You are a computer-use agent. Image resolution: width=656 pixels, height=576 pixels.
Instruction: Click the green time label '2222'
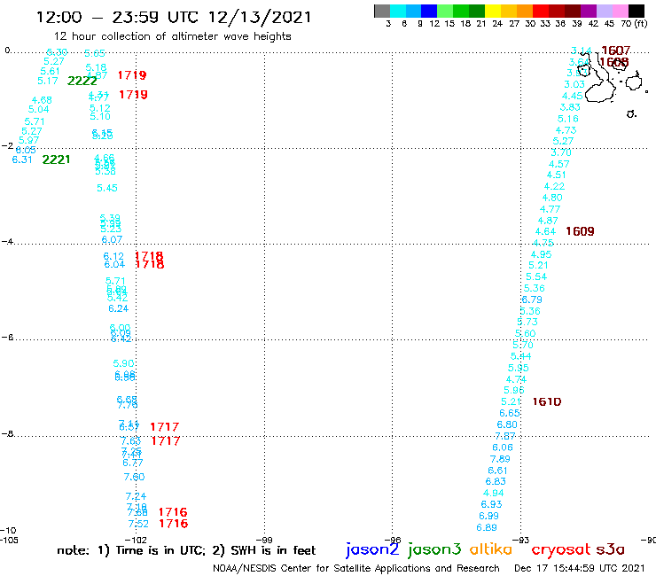click(x=82, y=81)
